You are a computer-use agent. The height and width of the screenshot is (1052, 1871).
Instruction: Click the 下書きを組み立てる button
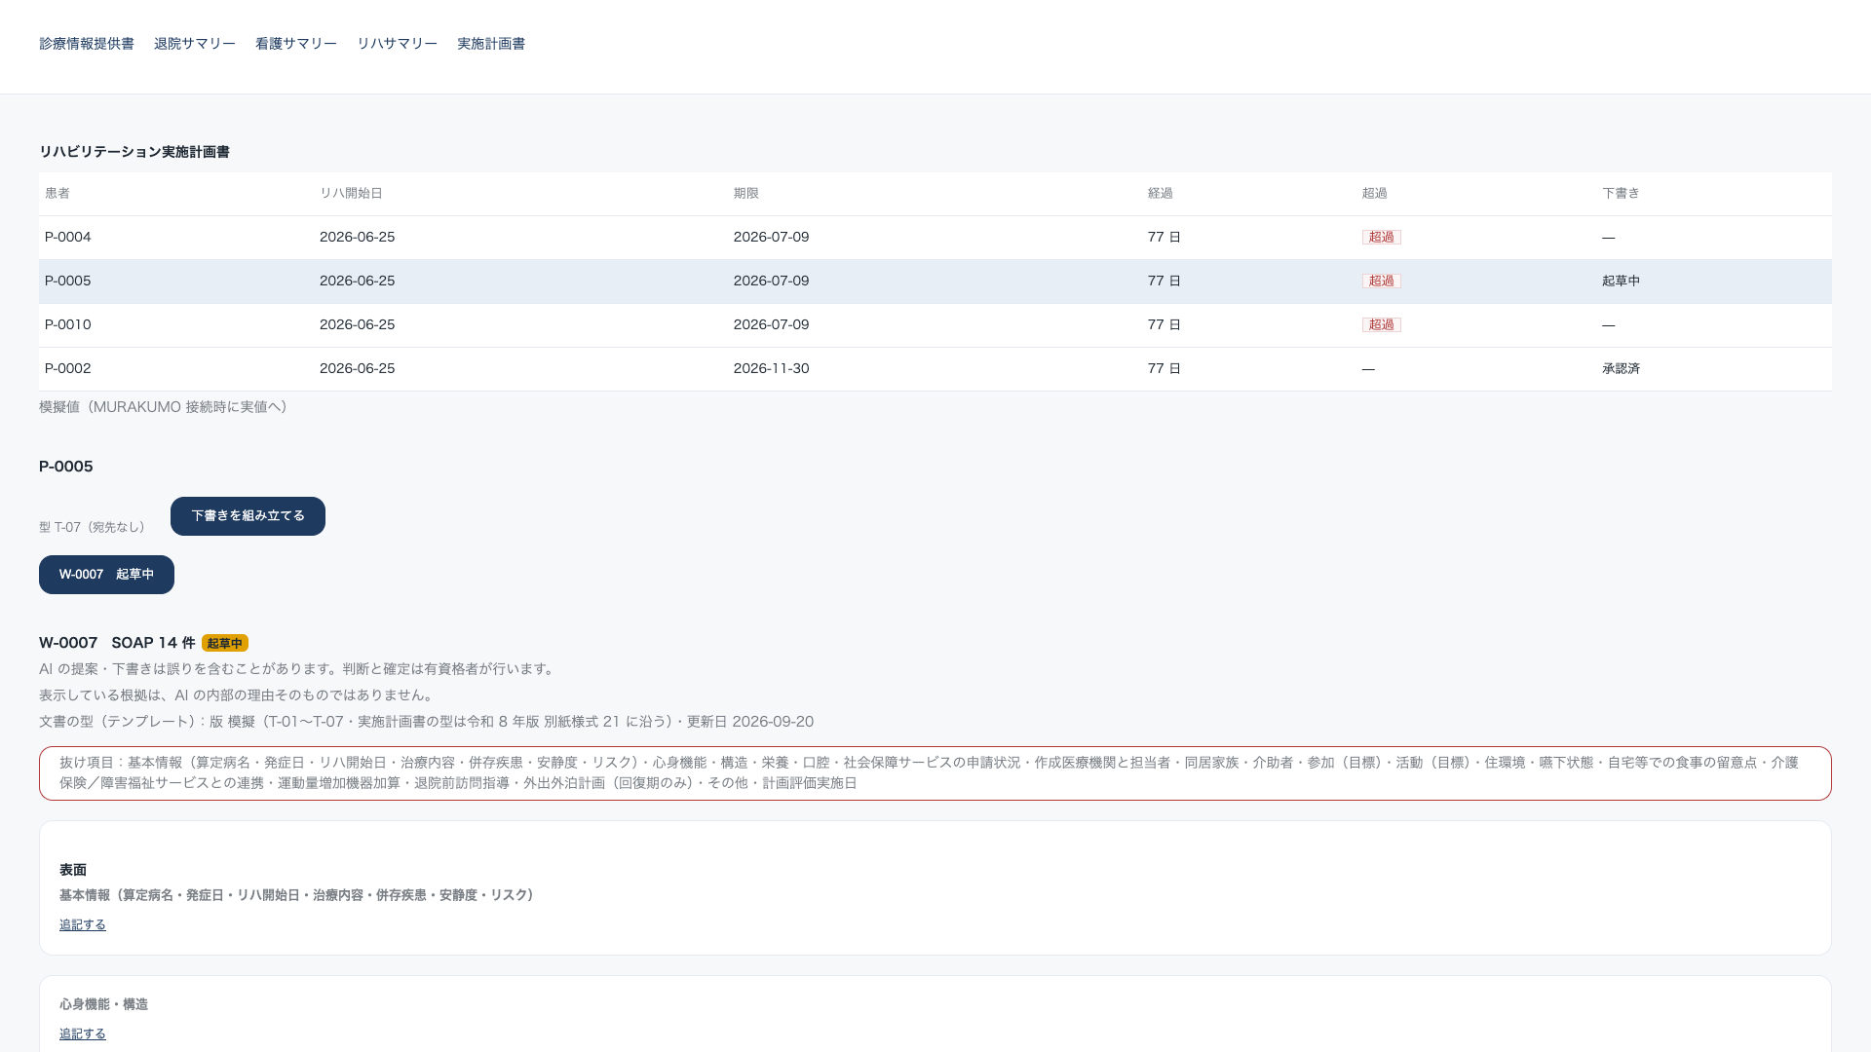(248, 516)
